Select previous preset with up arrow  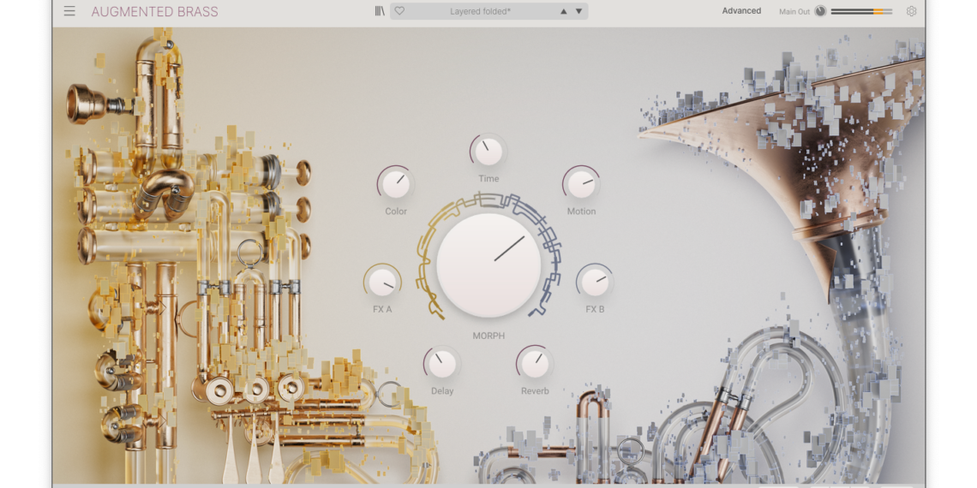(563, 12)
